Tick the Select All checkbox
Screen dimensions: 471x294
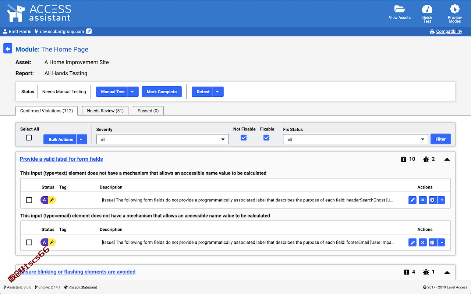tap(29, 138)
